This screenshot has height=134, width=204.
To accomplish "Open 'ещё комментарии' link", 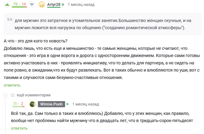I will pos(34,95).
